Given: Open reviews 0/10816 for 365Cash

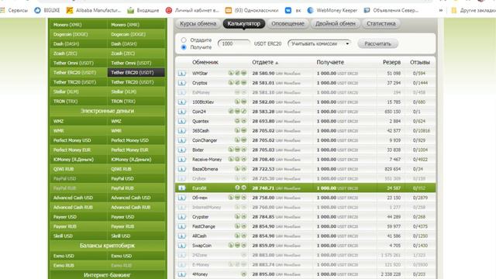Looking at the screenshot, I should pos(421,131).
